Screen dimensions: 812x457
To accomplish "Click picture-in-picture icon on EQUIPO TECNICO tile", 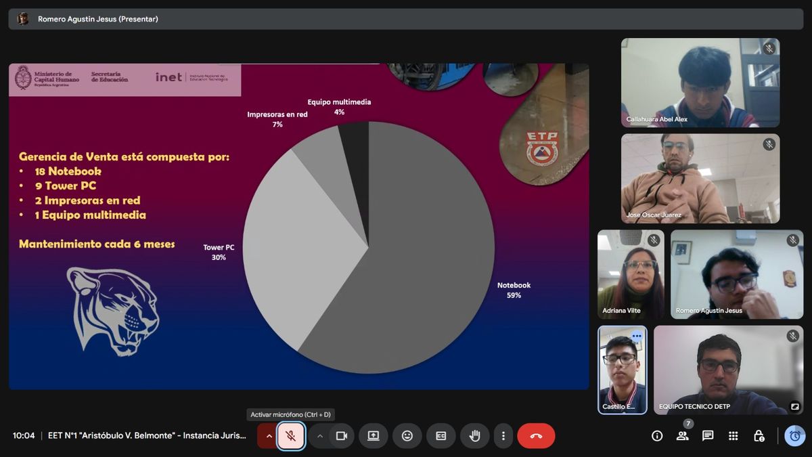I will point(794,407).
